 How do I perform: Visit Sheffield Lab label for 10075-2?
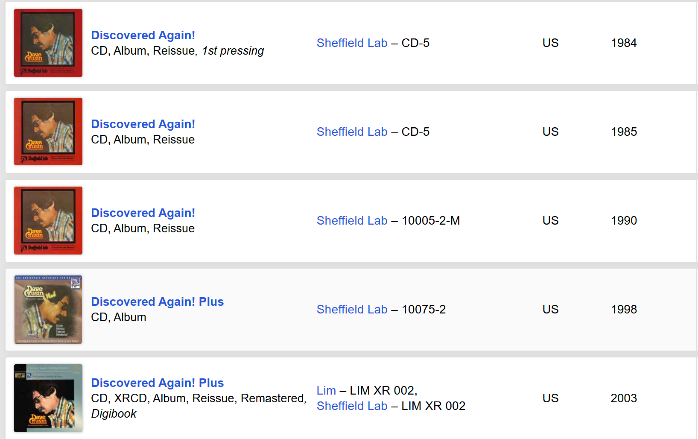352,309
